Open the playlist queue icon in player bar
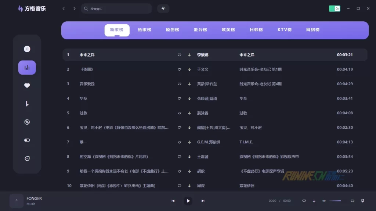The image size is (376, 211). [362, 201]
